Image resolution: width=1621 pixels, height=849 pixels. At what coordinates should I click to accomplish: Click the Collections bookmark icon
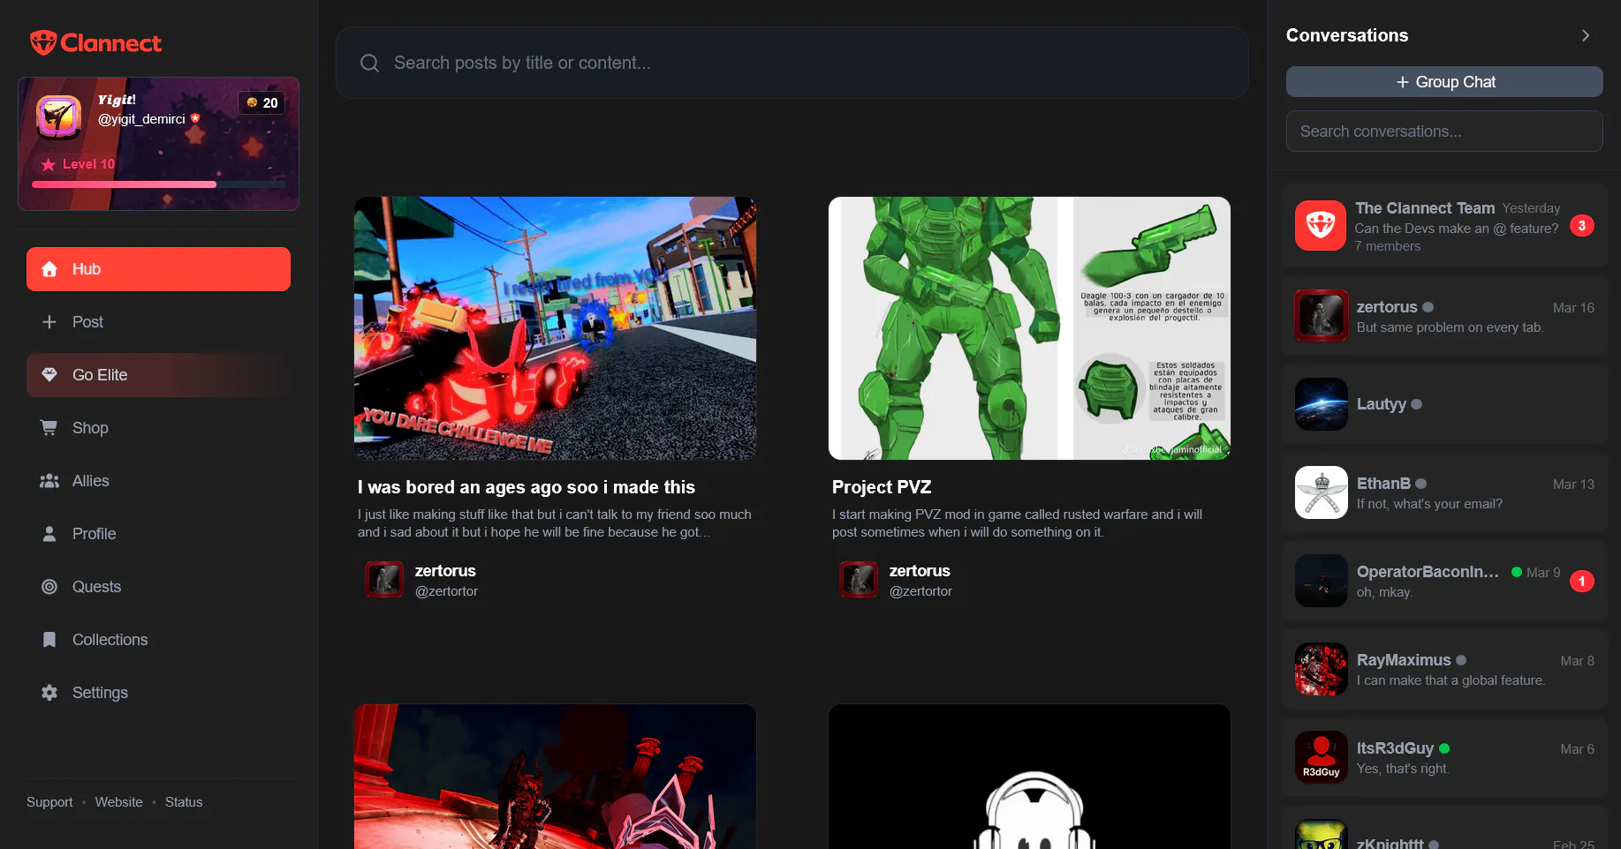coord(49,640)
